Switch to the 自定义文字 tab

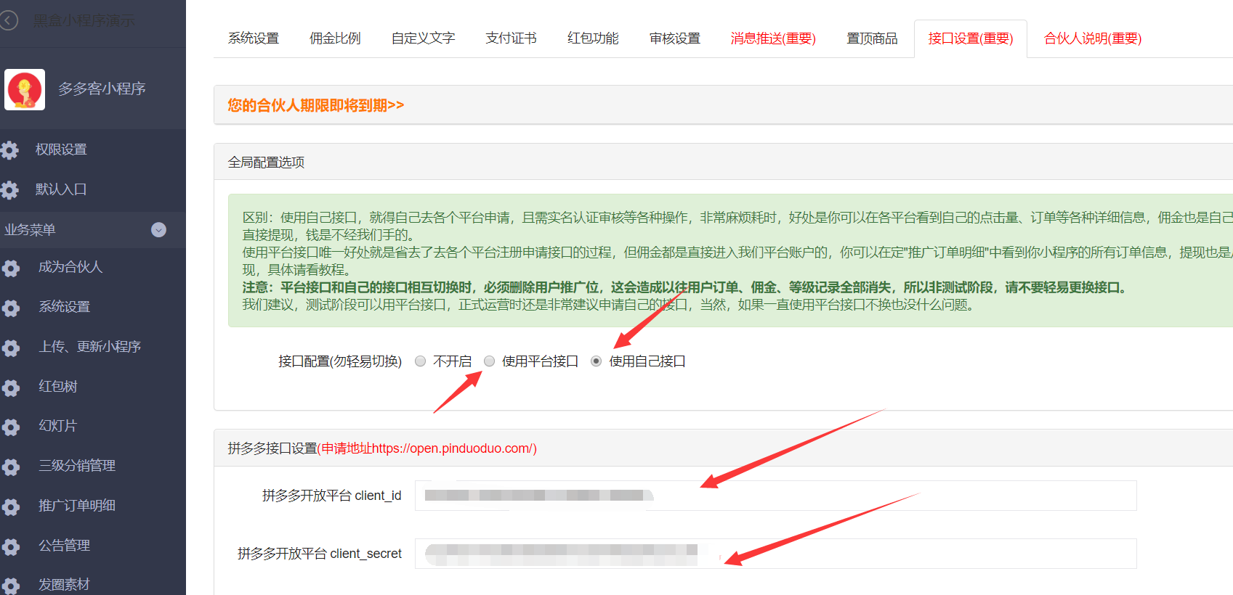point(423,38)
